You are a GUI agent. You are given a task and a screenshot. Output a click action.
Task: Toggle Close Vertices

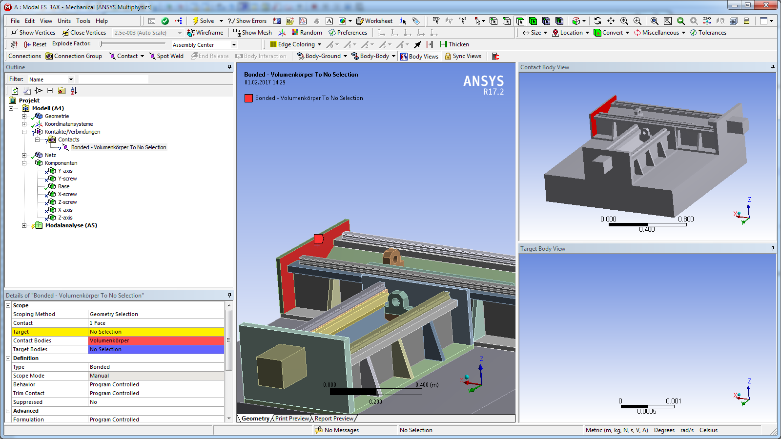point(84,33)
